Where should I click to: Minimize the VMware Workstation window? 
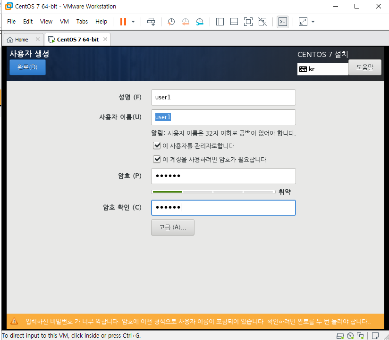click(x=336, y=6)
